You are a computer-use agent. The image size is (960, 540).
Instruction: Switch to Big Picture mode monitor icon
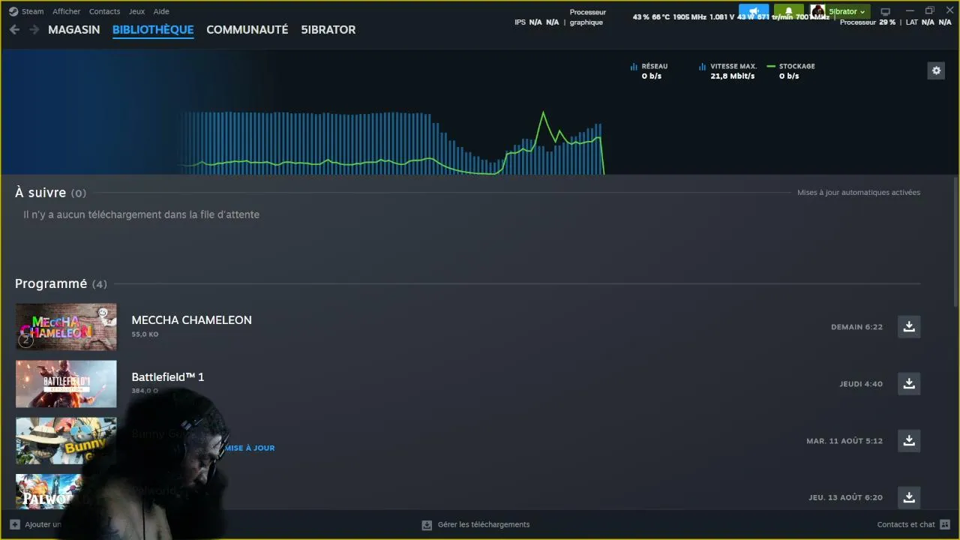pos(885,11)
